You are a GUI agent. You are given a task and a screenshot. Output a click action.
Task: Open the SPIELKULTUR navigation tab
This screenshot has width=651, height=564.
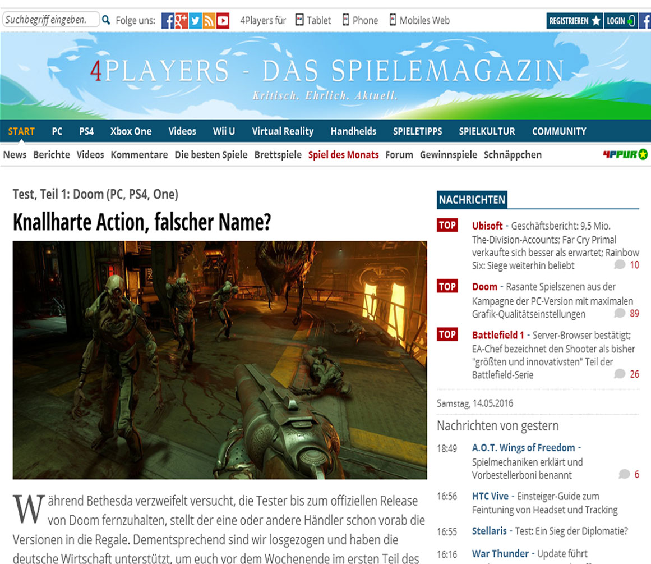pyautogui.click(x=487, y=131)
